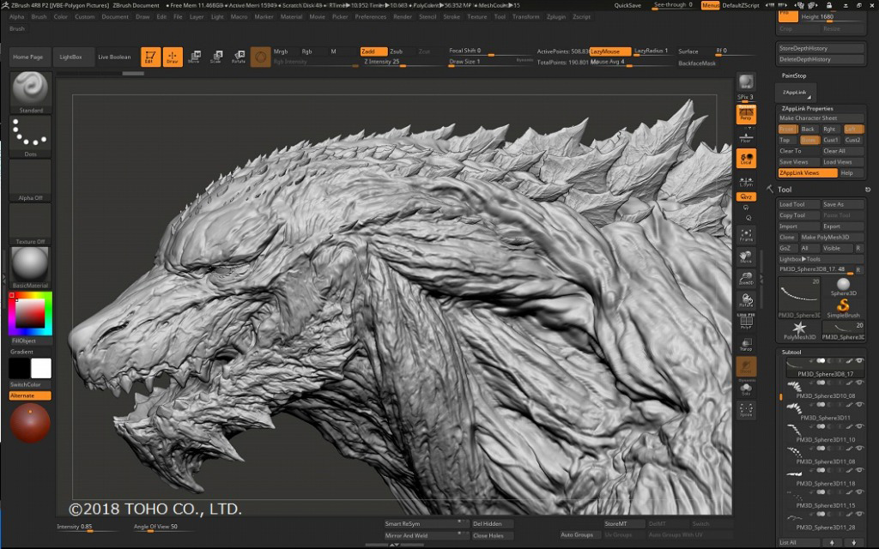The image size is (879, 549).
Task: Toggle Persp perspective view icon
Action: coord(746,114)
